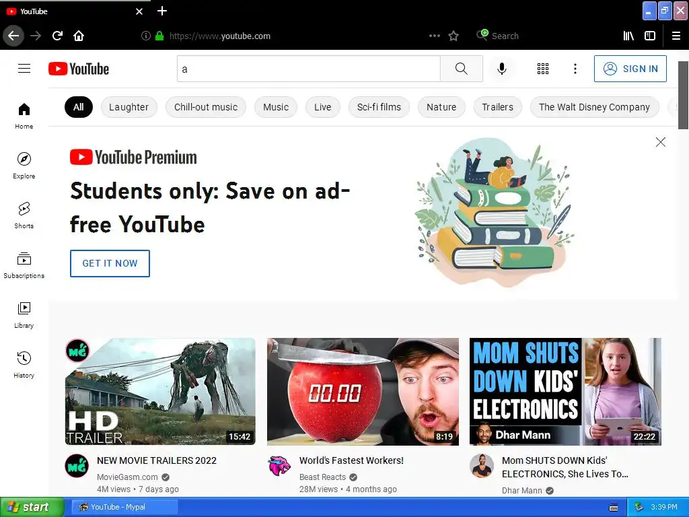Click the page vertical scrollbar thumb
This screenshot has height=517, width=689.
(684, 95)
